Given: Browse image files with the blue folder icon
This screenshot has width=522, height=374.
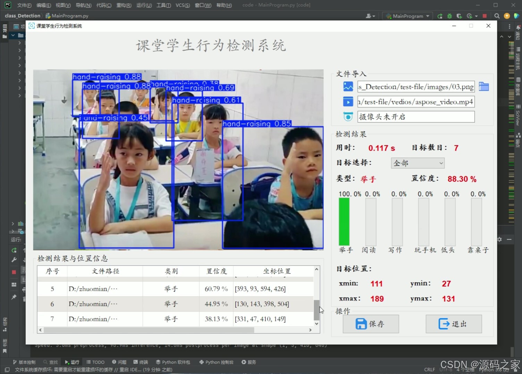Looking at the screenshot, I should pos(484,87).
